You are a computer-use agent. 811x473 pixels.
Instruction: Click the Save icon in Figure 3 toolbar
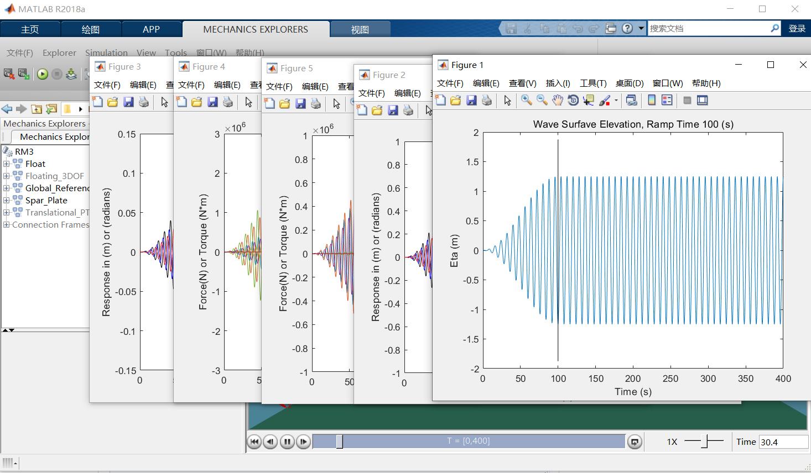coord(128,102)
